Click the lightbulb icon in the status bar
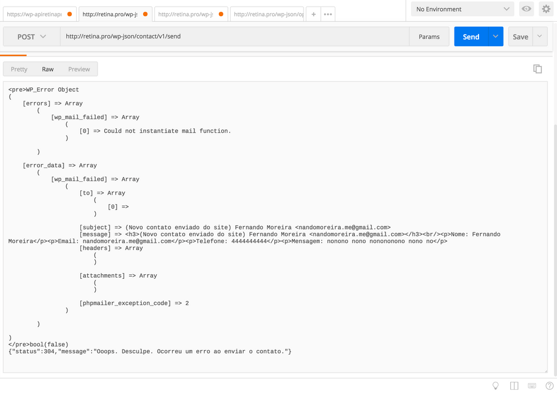 (496, 386)
